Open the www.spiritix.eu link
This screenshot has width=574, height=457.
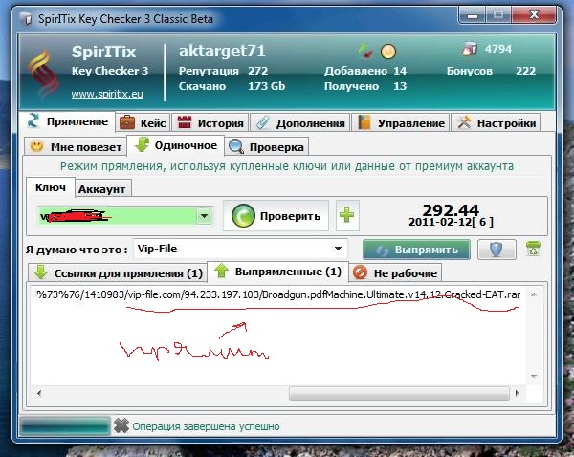coord(107,94)
